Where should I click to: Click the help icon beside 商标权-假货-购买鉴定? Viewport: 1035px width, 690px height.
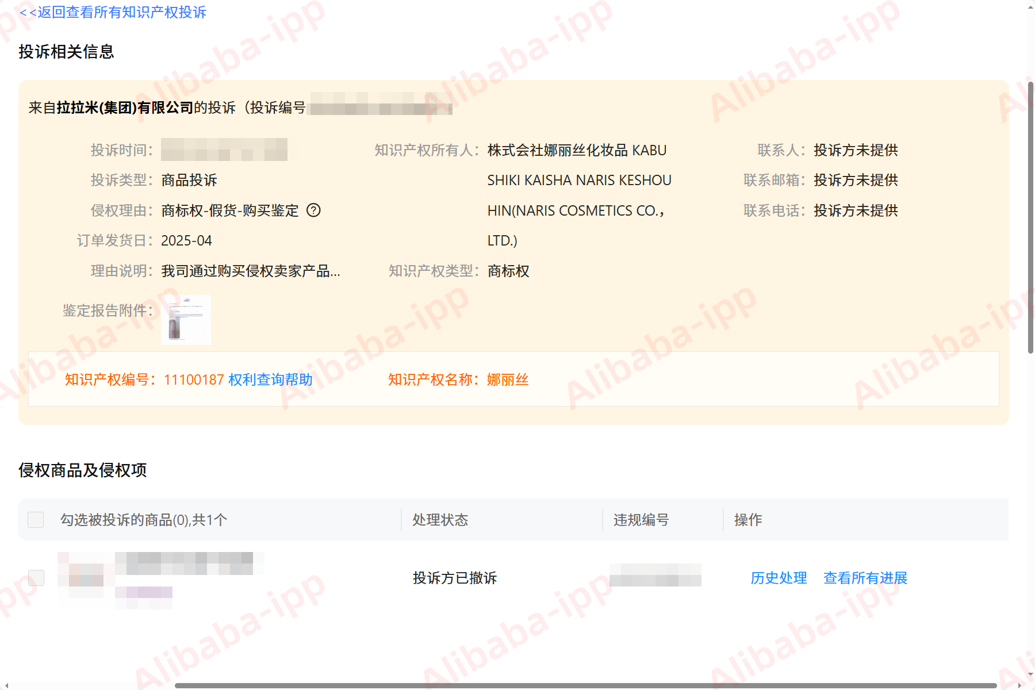pos(313,210)
